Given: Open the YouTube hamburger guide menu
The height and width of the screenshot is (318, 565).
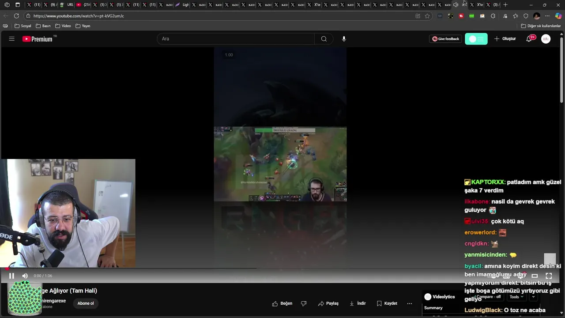Looking at the screenshot, I should tap(12, 39).
